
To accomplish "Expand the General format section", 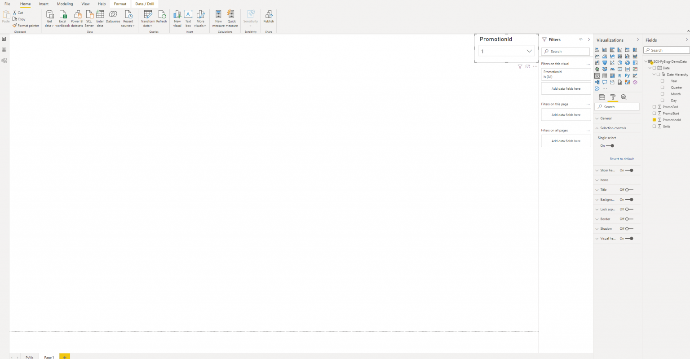I will coord(606,118).
